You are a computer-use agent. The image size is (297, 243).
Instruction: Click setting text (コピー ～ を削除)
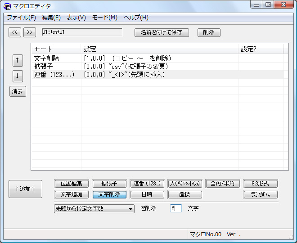click(x=142, y=58)
